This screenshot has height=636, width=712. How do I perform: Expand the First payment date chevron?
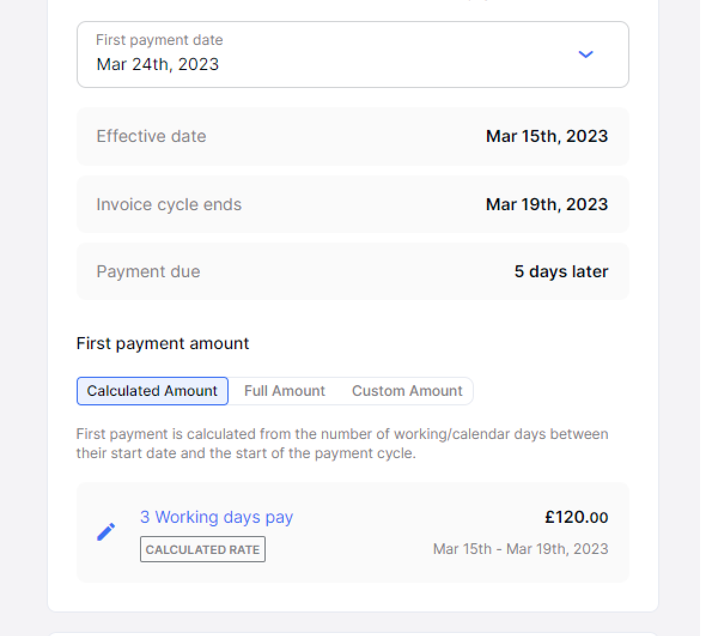pos(586,54)
